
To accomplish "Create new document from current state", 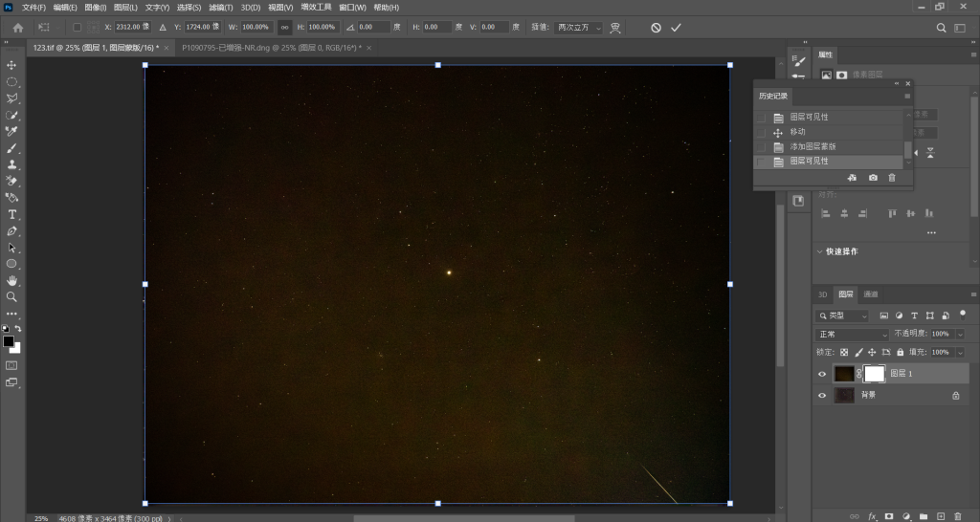I will [852, 178].
